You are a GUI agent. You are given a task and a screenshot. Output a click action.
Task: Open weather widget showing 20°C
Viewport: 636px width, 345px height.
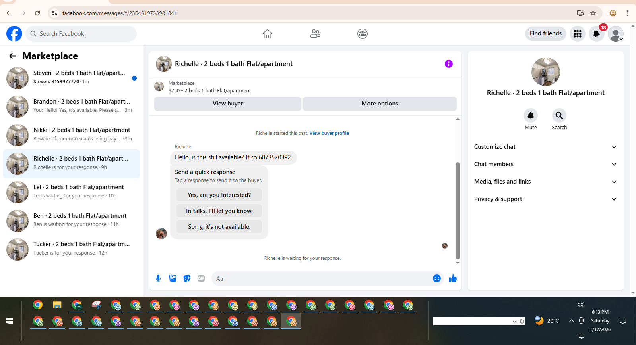pos(547,321)
